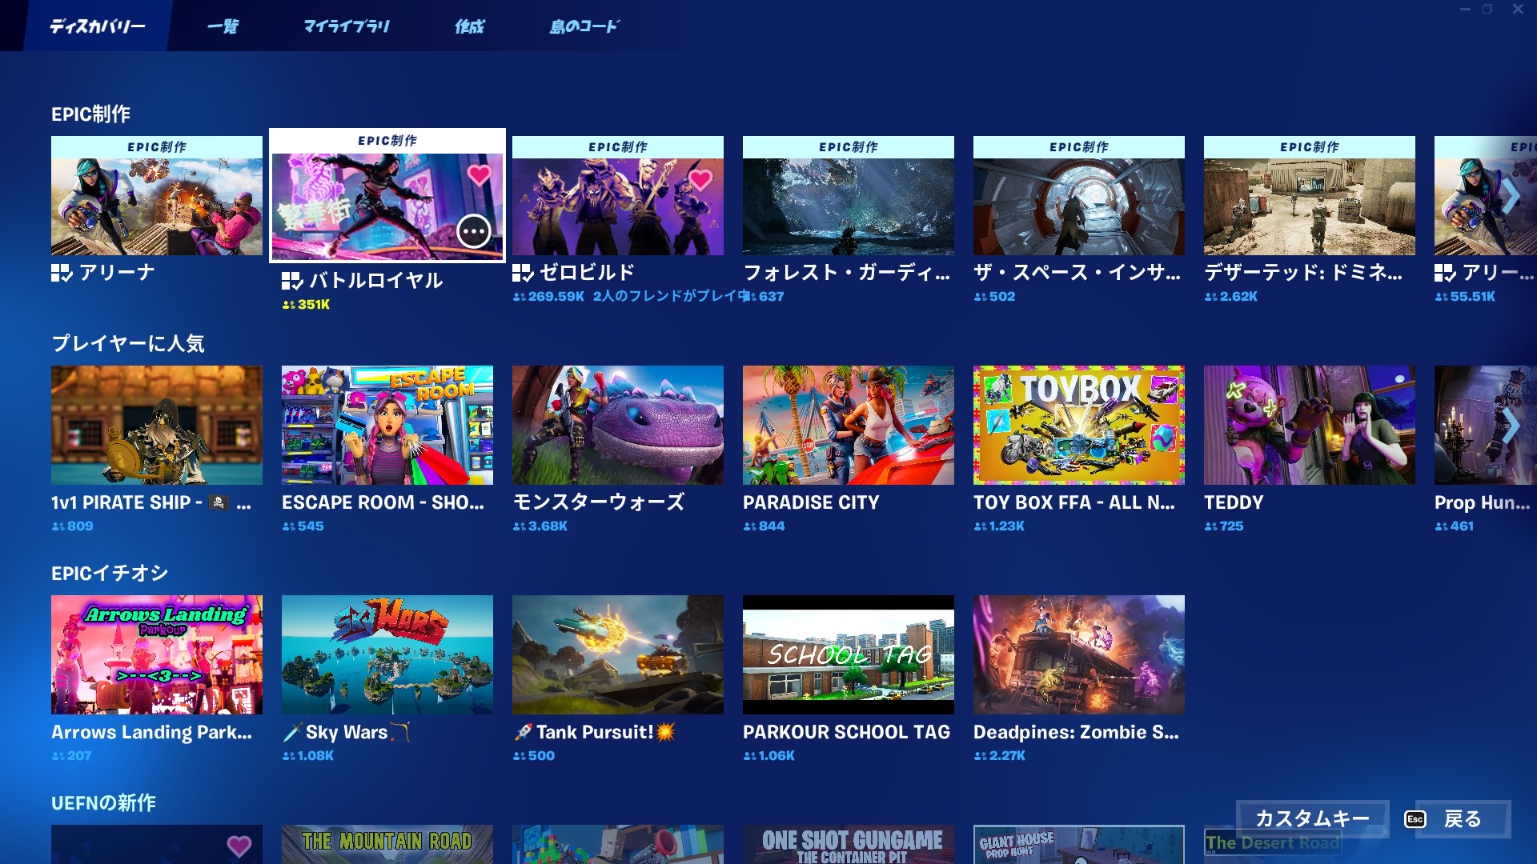The width and height of the screenshot is (1537, 864).
Task: Open the 島のコード tab
Action: coord(584,26)
